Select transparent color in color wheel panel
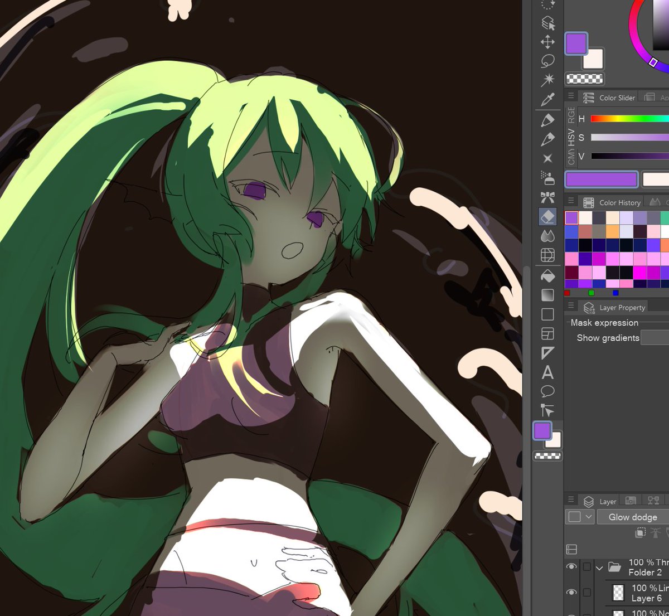The width and height of the screenshot is (669, 616). pyautogui.click(x=584, y=79)
